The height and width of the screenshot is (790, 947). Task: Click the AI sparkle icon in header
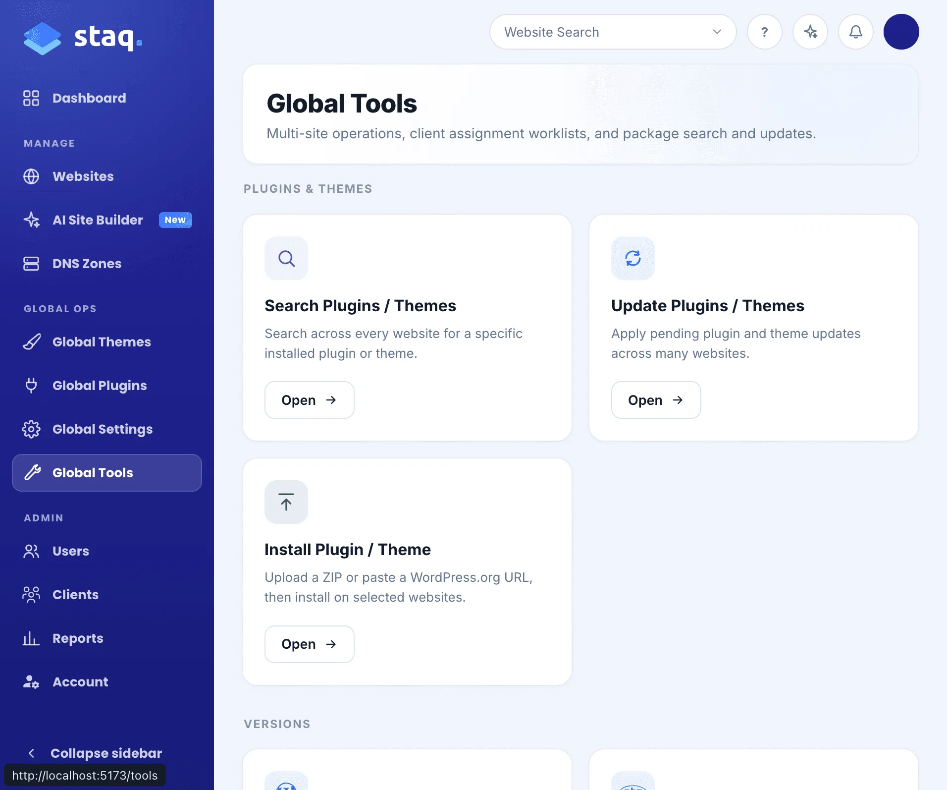point(810,32)
